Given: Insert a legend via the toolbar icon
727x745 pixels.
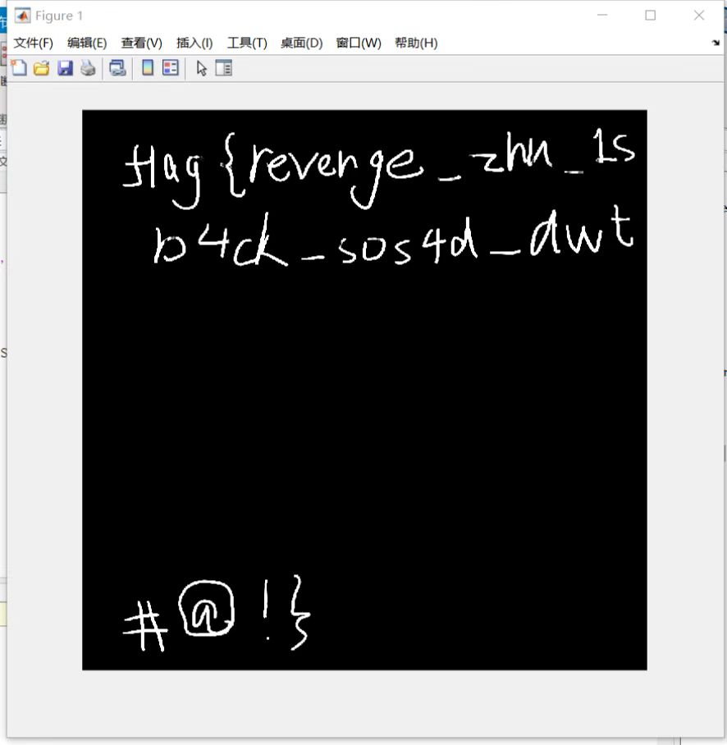Looking at the screenshot, I should 171,68.
